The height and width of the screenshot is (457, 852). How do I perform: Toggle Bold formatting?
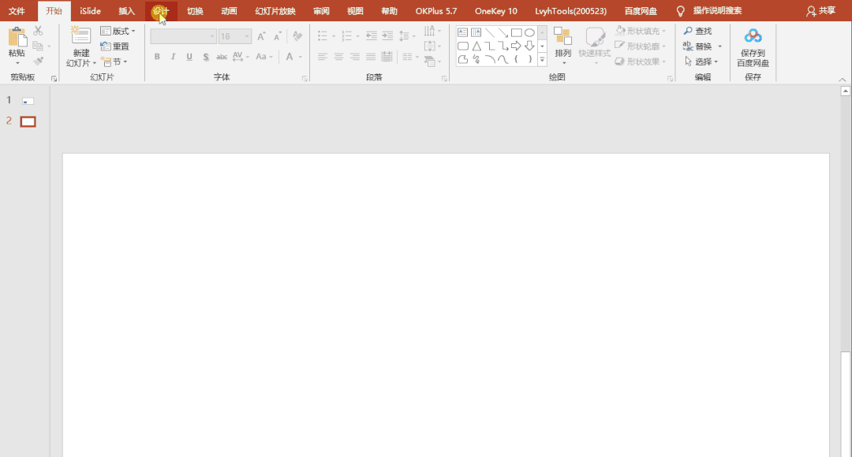click(157, 57)
